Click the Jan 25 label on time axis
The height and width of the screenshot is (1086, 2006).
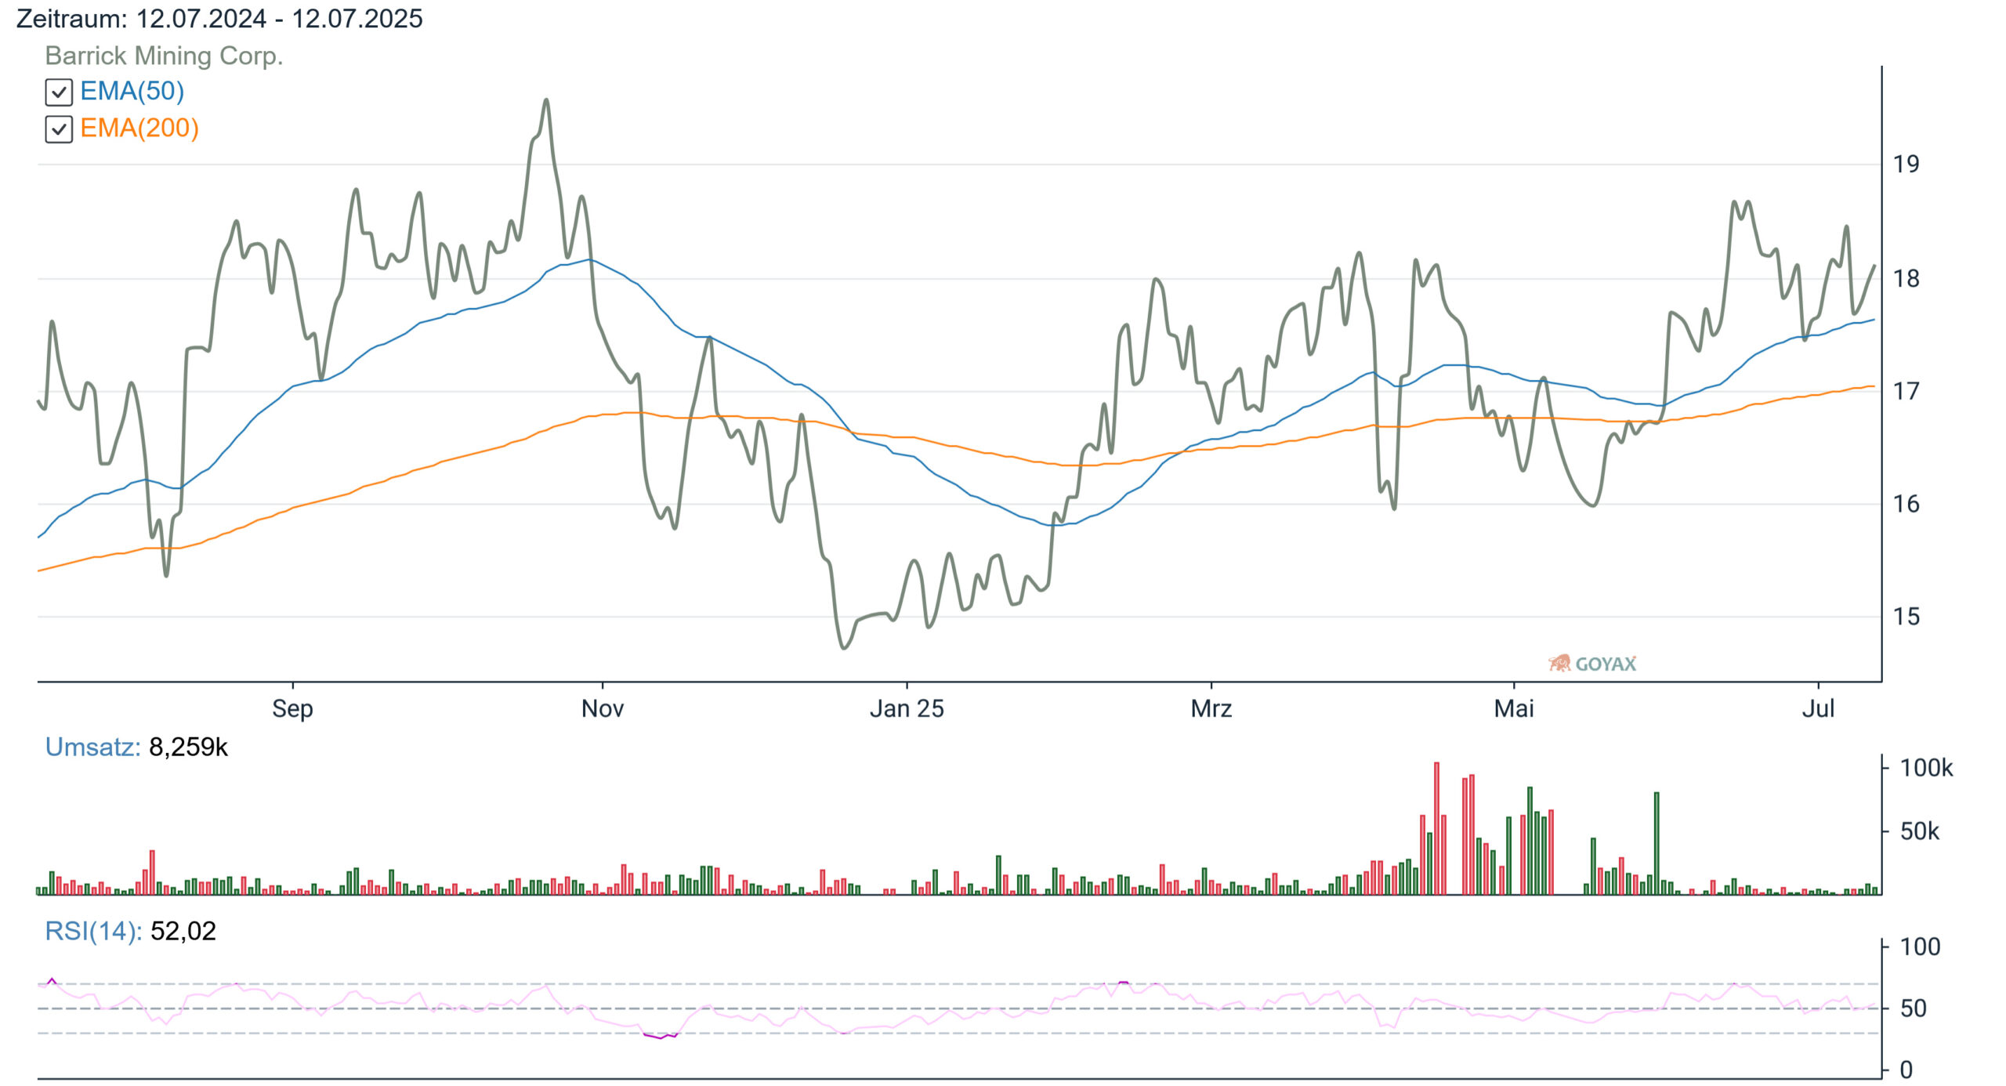(x=907, y=708)
